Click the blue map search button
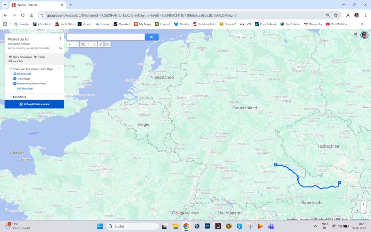 [151, 37]
